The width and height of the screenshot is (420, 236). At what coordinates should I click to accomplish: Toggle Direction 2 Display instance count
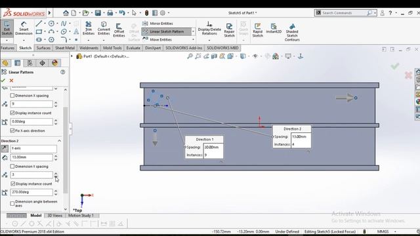[x=12, y=184]
